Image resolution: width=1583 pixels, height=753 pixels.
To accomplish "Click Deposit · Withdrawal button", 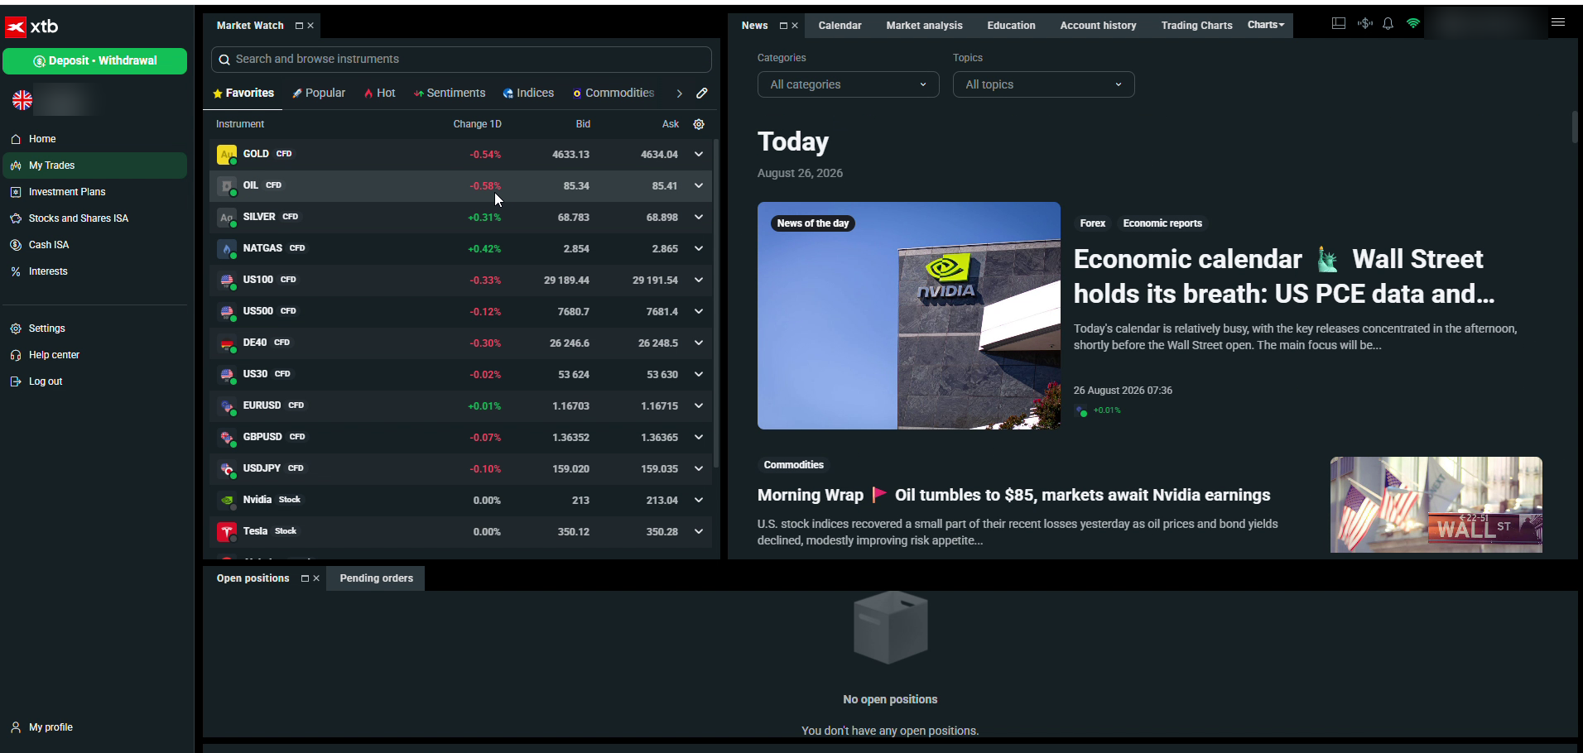I will (x=94, y=61).
